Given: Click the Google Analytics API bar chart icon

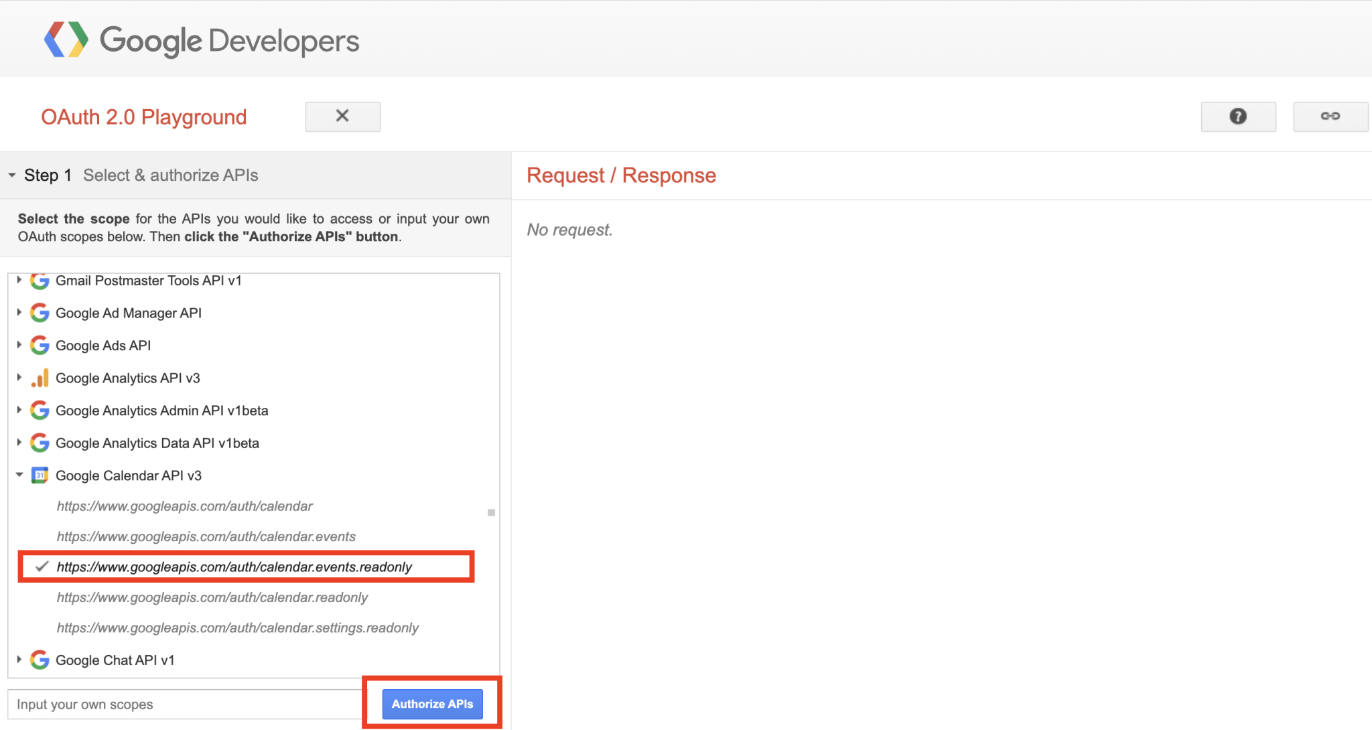Looking at the screenshot, I should pyautogui.click(x=40, y=378).
